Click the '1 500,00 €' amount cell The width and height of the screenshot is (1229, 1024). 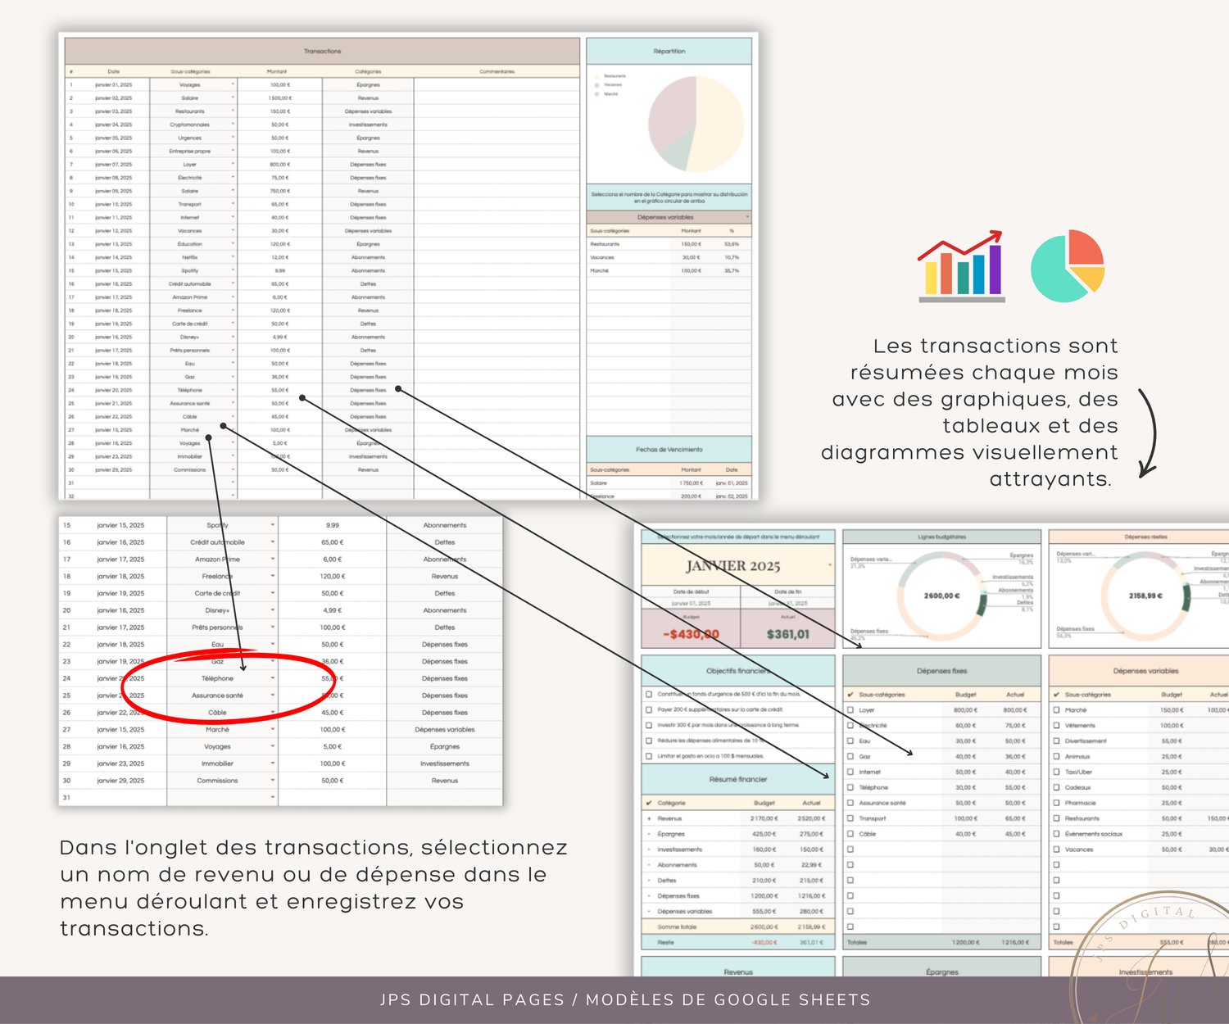279,98
